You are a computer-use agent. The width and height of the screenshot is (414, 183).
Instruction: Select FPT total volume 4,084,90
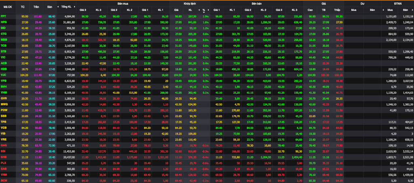click(70, 16)
